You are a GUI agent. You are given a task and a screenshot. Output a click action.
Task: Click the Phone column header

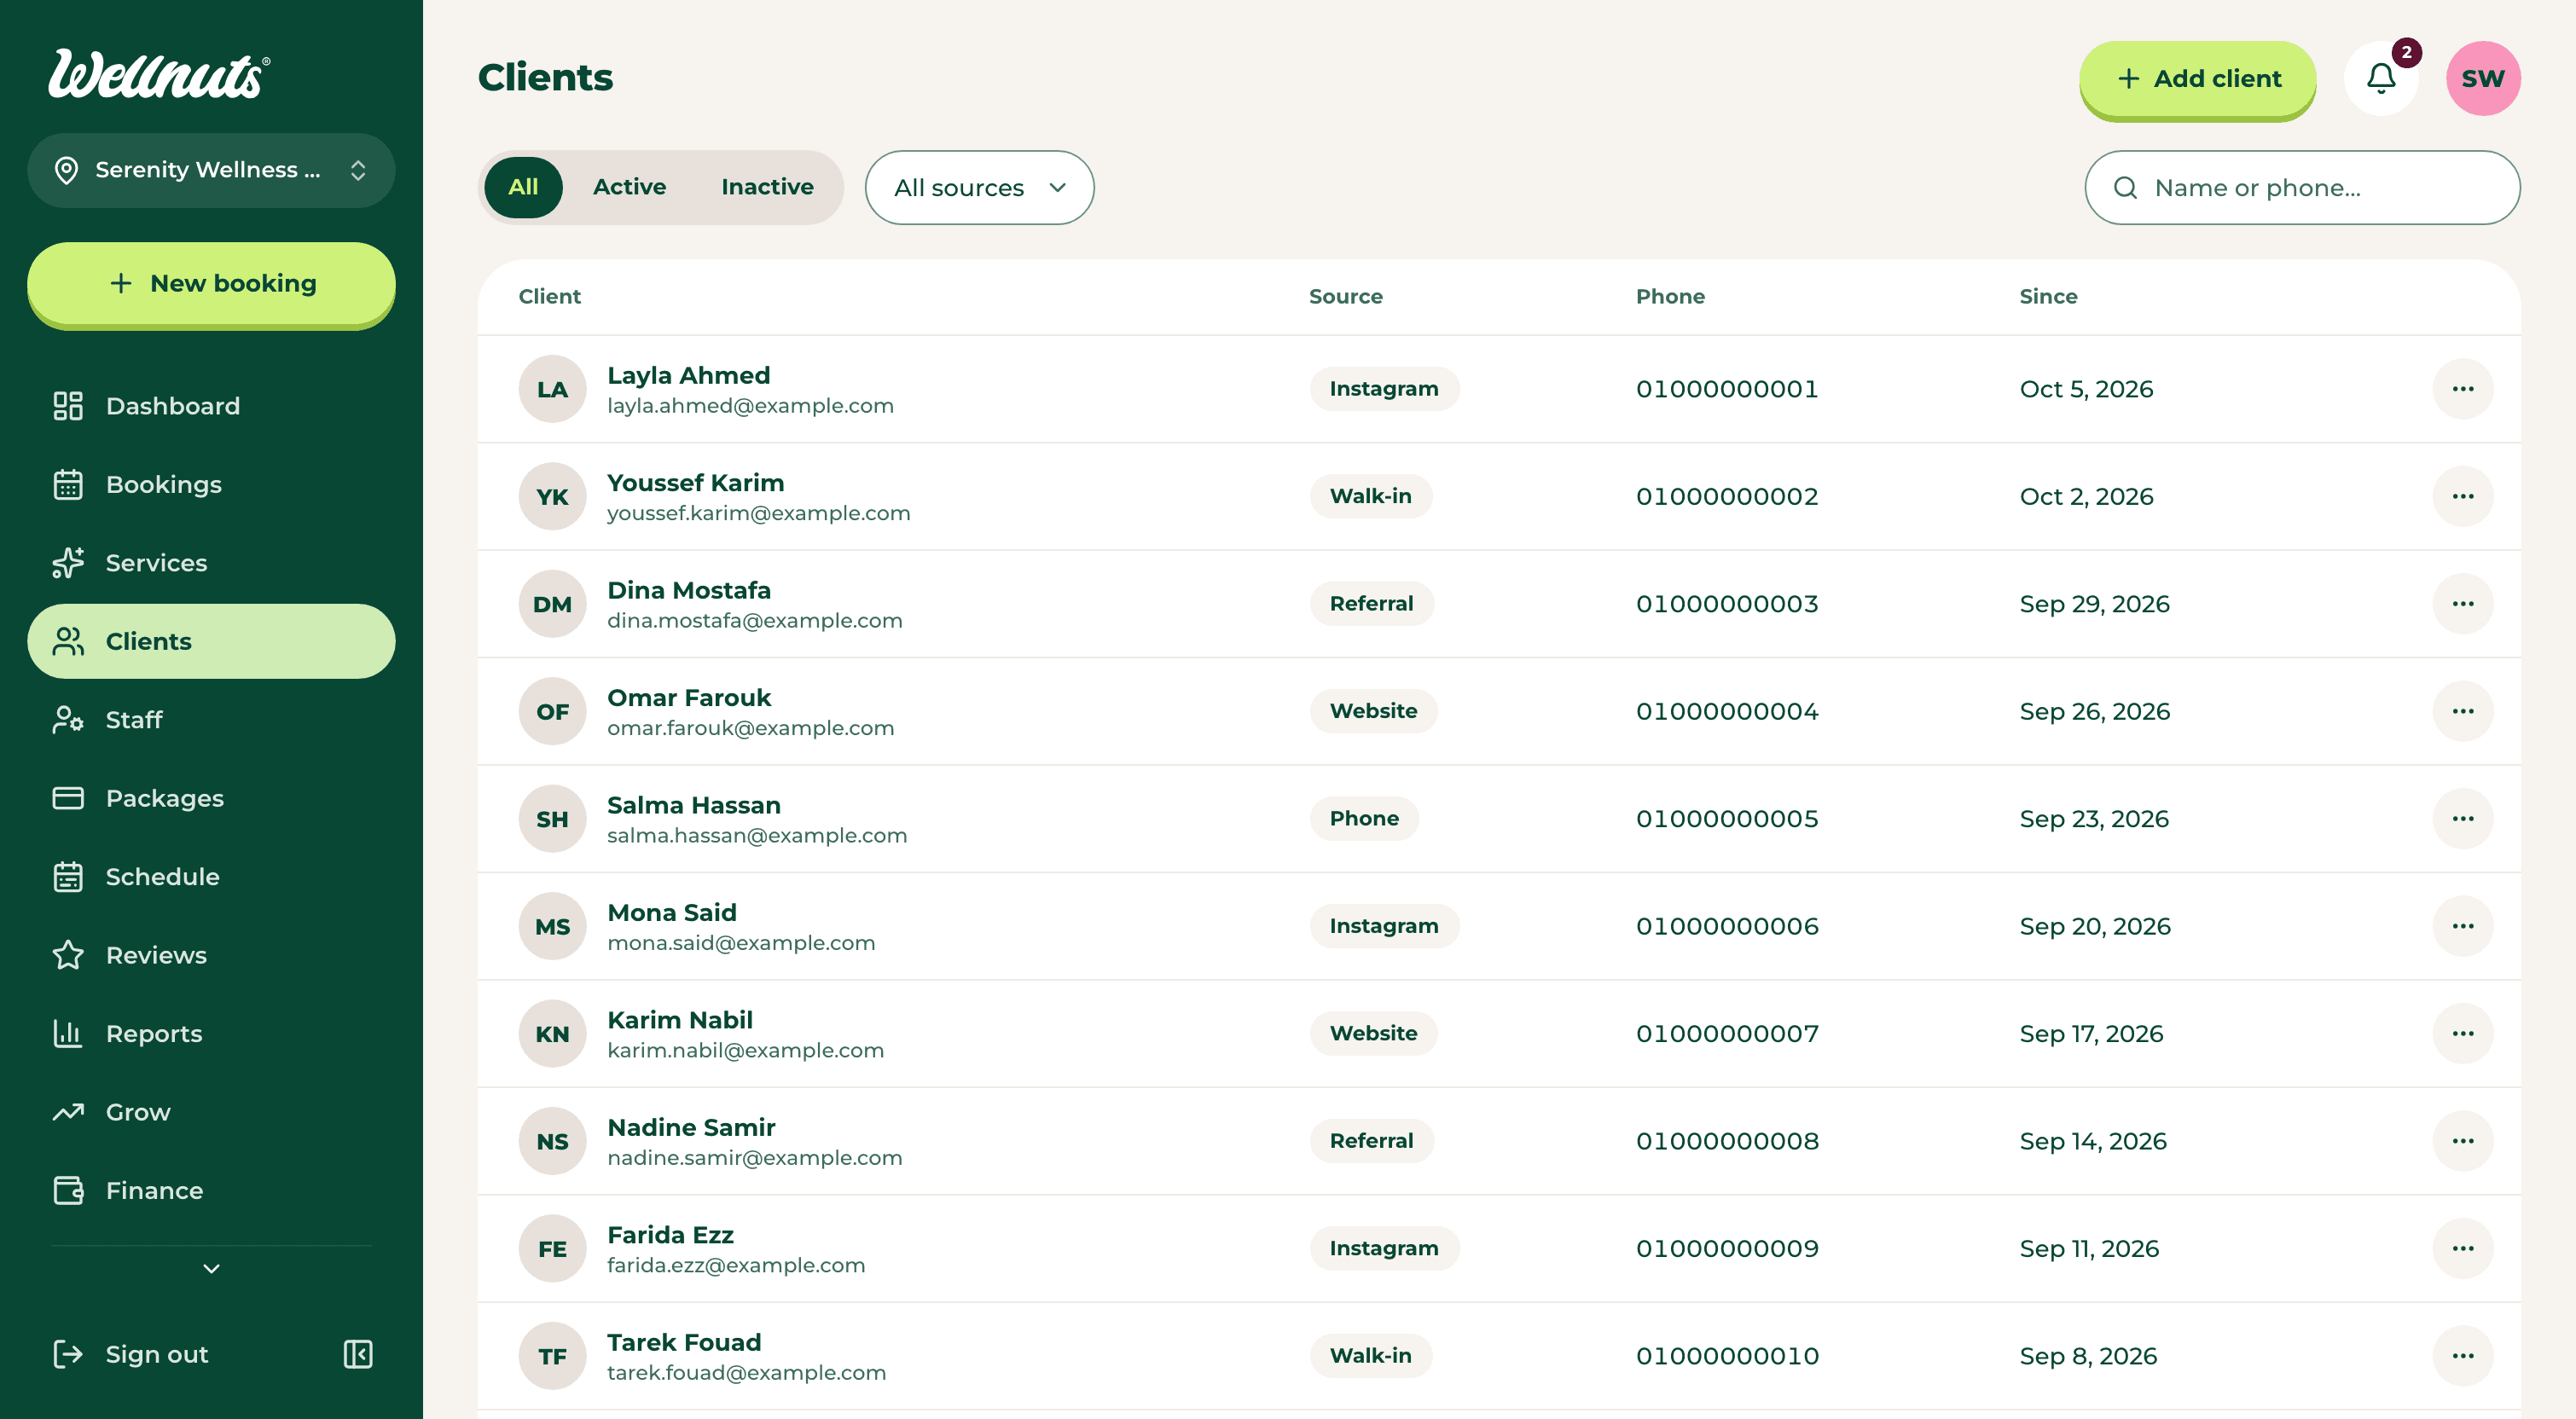pos(1670,296)
